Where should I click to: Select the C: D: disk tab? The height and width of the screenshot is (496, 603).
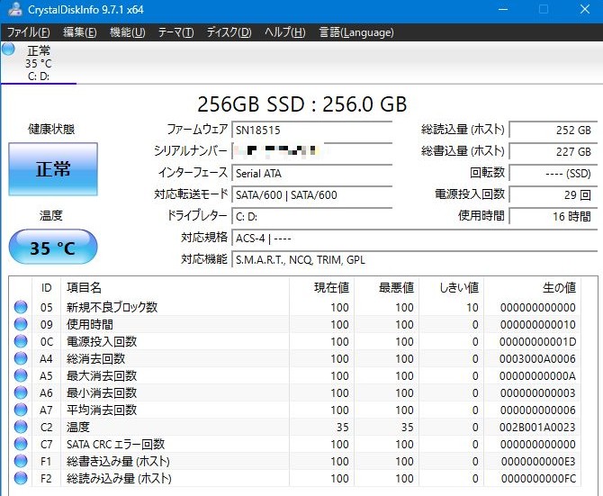pyautogui.click(x=39, y=63)
